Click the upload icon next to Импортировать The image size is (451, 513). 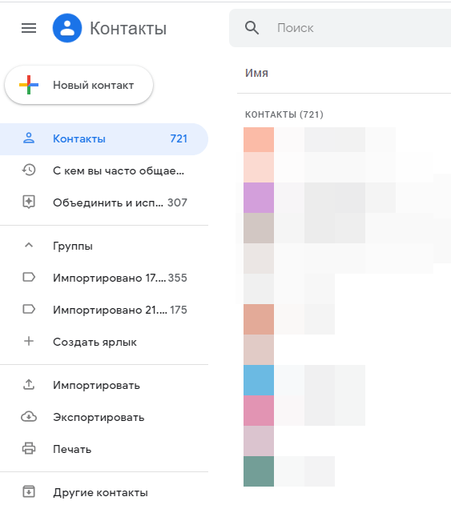tap(29, 385)
